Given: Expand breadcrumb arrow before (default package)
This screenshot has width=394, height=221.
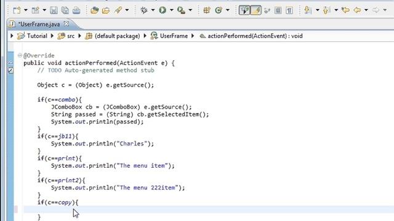Looking at the screenshot, I should pos(79,36).
